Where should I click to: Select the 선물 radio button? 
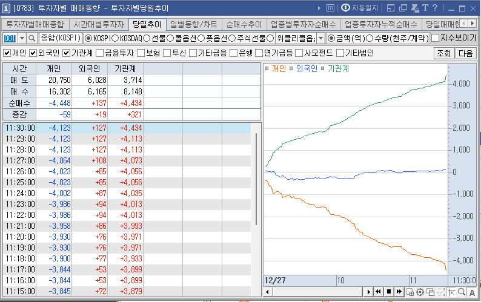[147, 38]
